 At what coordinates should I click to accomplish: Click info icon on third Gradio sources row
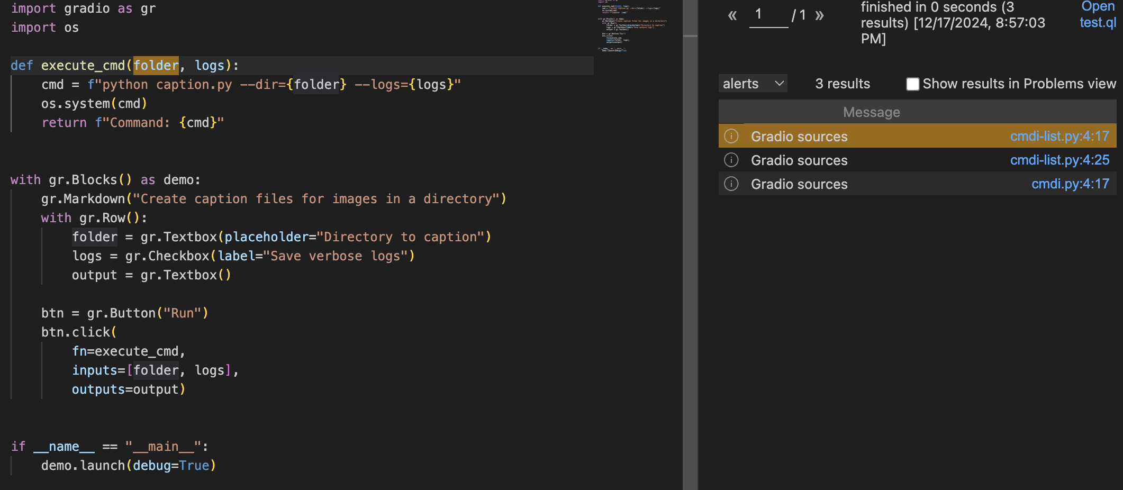coord(731,184)
